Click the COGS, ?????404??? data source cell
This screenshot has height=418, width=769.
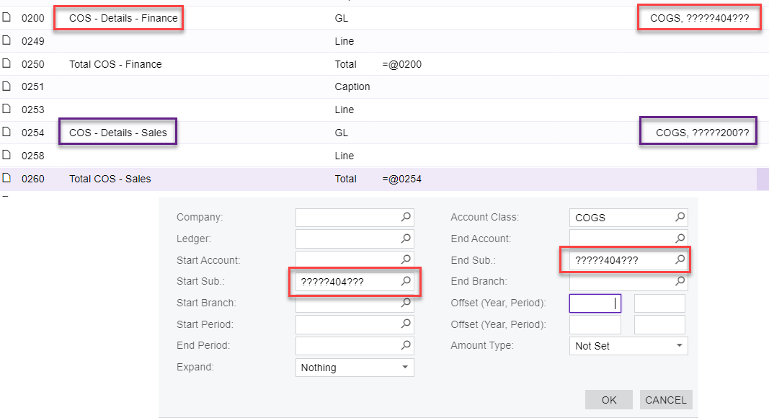699,18
